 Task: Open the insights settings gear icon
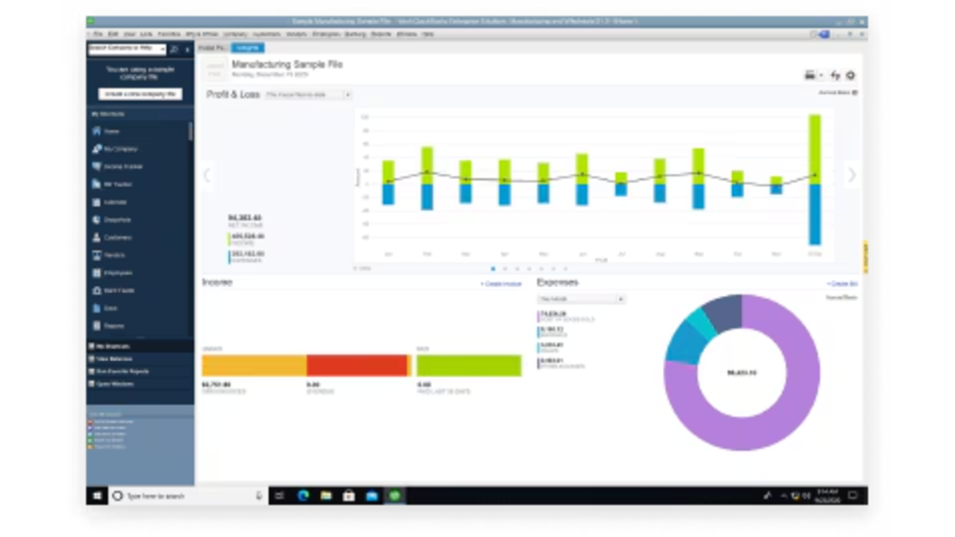click(850, 76)
